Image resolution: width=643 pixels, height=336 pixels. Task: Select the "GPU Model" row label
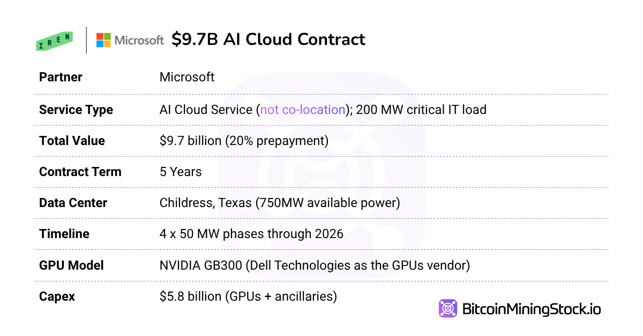(71, 265)
